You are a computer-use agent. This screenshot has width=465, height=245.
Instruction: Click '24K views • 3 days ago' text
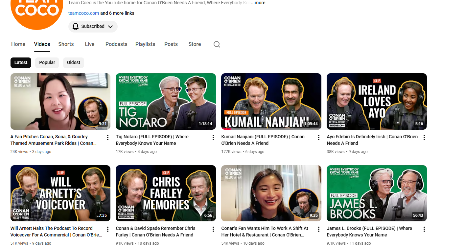31,152
